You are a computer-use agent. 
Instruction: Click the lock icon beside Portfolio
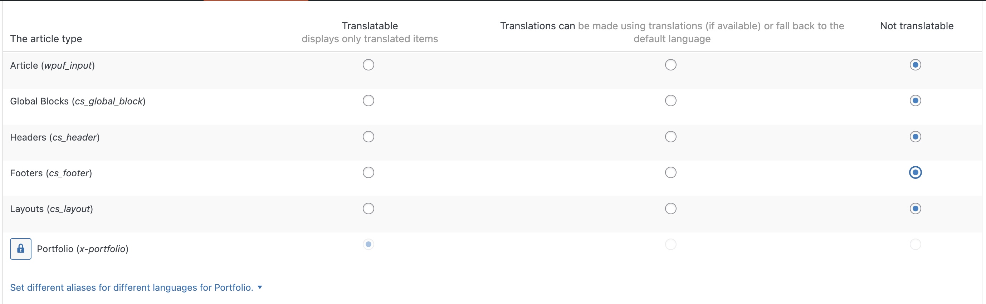click(x=21, y=249)
